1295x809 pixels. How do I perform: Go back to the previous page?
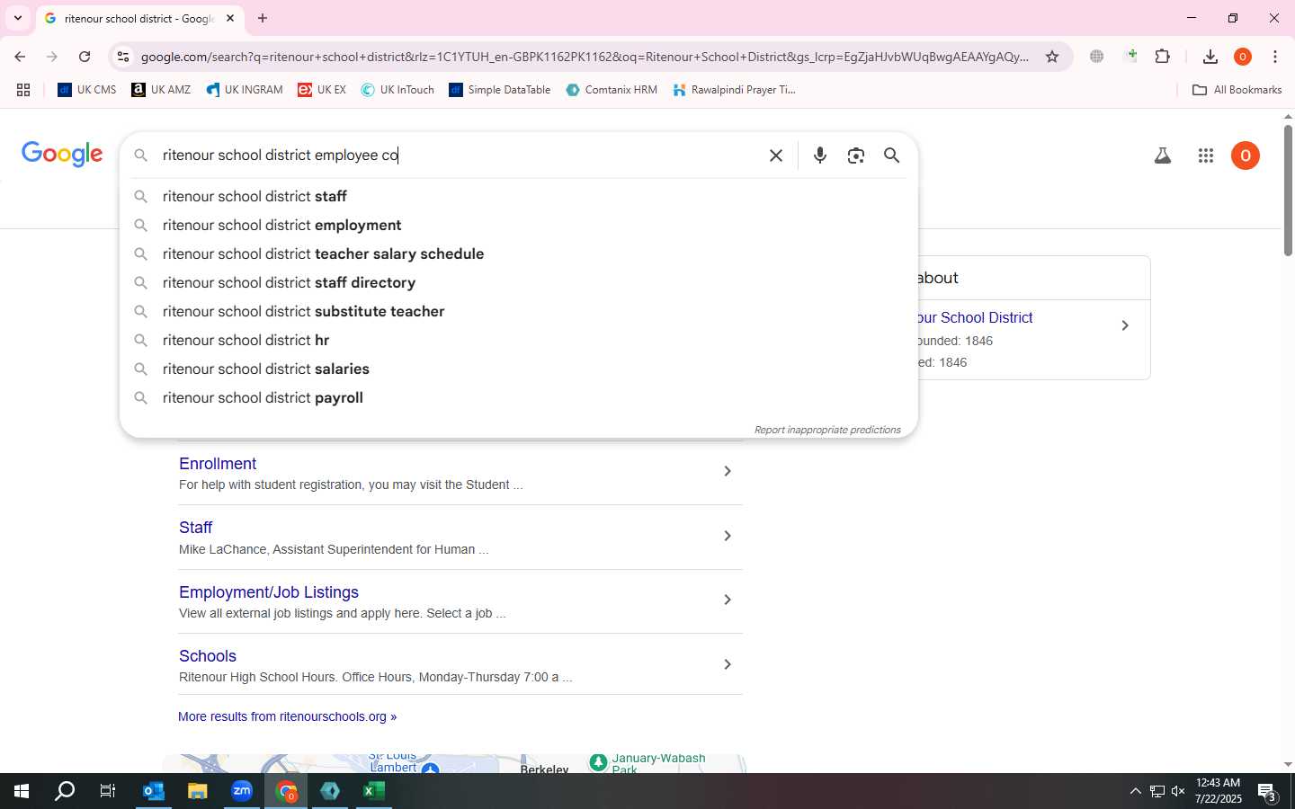tap(20, 57)
